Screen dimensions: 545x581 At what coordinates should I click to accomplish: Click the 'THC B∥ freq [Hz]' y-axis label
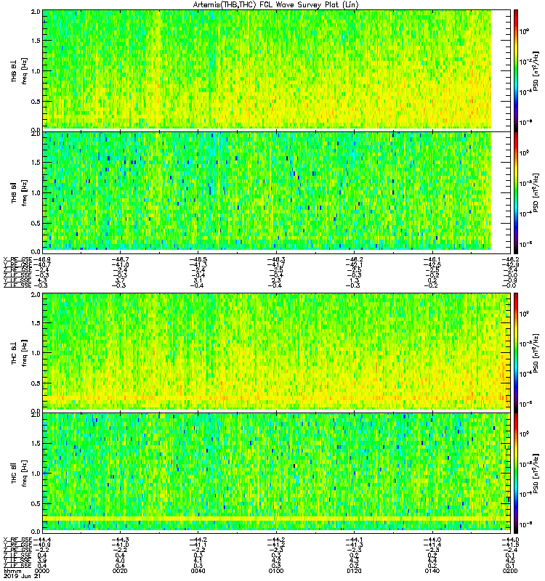coord(19,474)
